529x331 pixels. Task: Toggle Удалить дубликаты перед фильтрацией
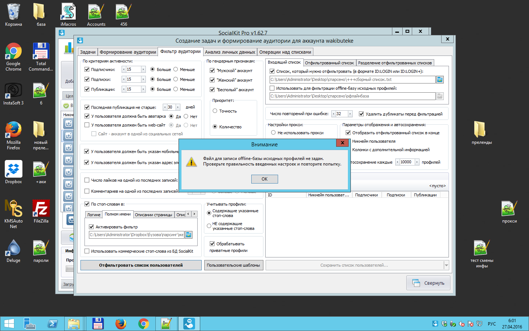tap(361, 114)
